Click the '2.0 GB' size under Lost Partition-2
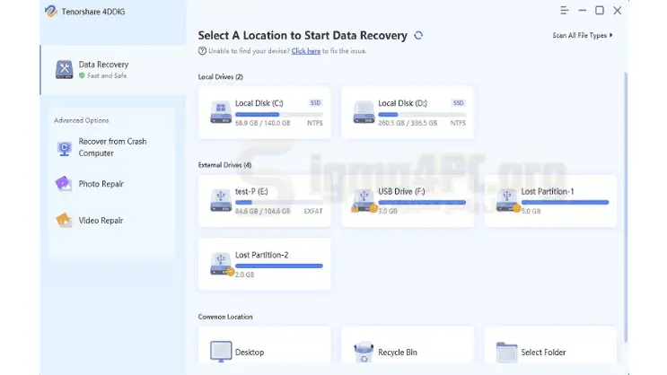 click(244, 275)
